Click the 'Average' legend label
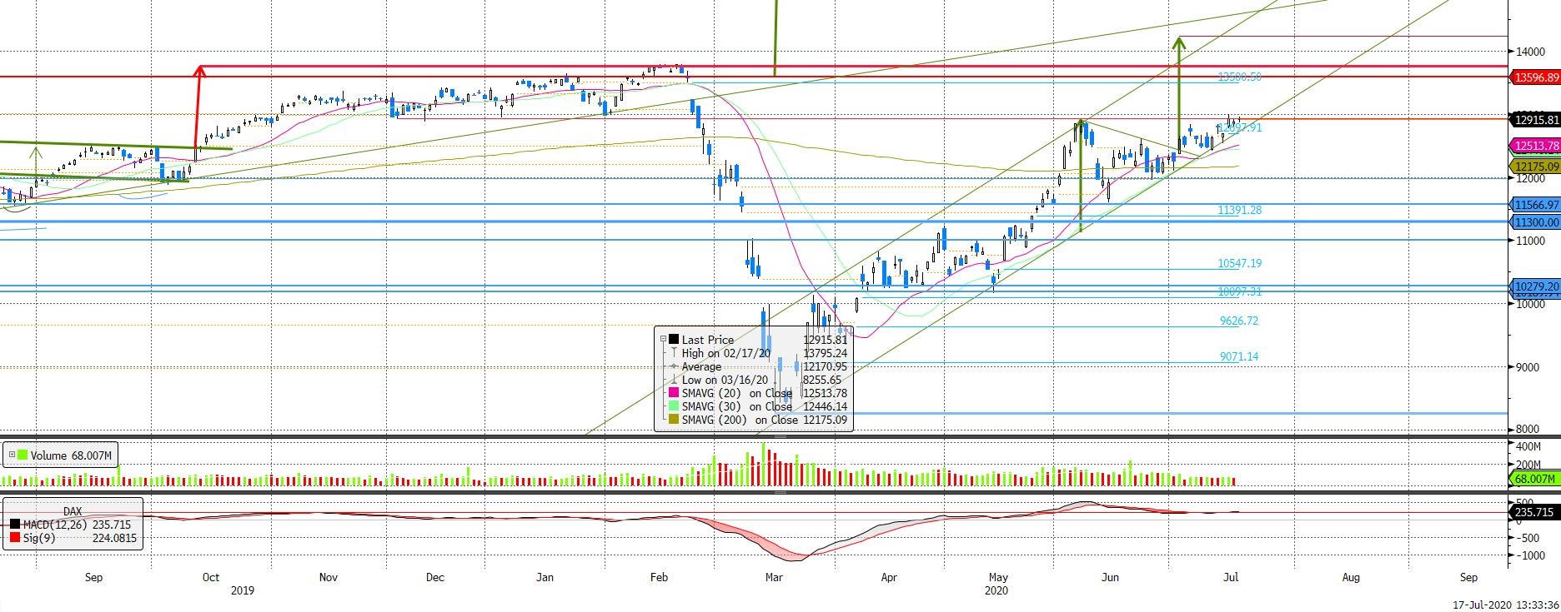 coord(701,366)
